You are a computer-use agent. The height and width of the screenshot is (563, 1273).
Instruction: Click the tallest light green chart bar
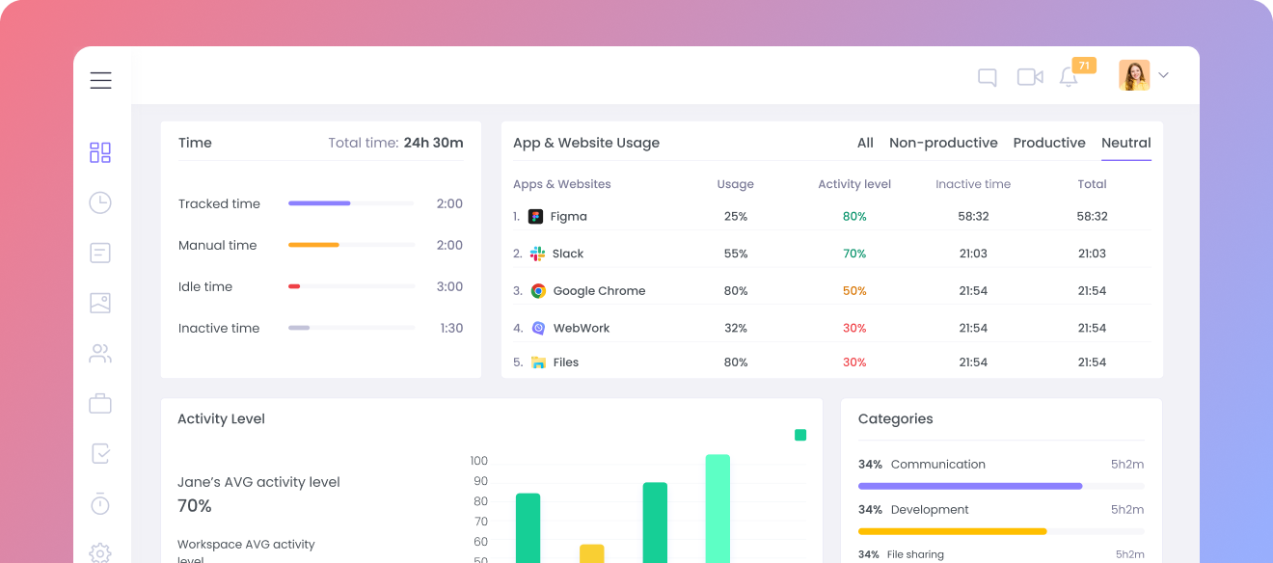[x=718, y=509]
